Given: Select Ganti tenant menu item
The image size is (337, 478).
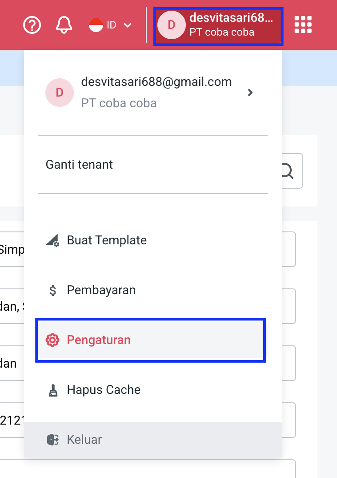Looking at the screenshot, I should (x=79, y=165).
